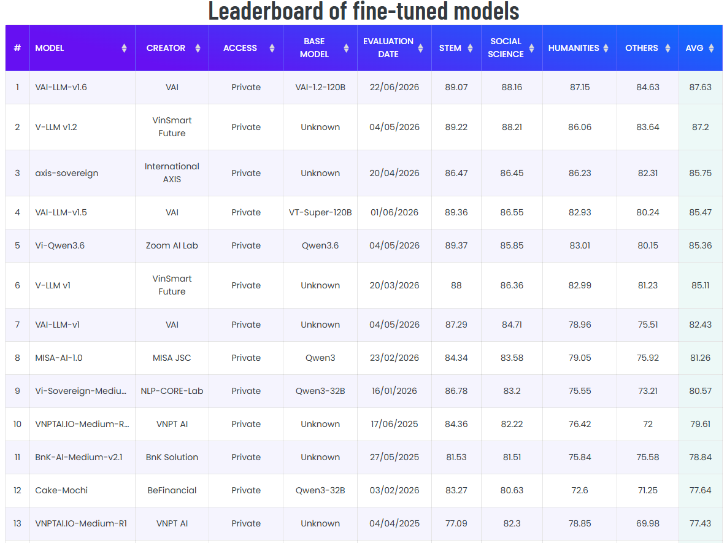The image size is (727, 543).
Task: Click AVG score 77.43
Action: tap(700, 523)
